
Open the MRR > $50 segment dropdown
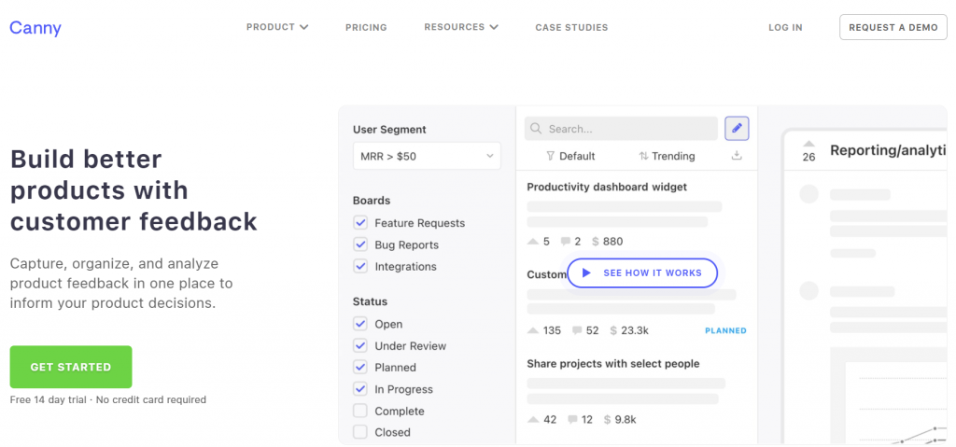tap(427, 156)
